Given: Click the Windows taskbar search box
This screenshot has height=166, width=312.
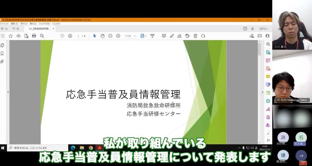Looking at the screenshot, I should [x=38, y=148].
